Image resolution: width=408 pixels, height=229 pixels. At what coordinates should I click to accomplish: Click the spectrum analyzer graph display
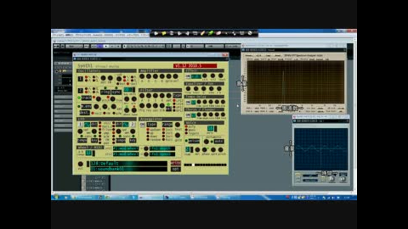point(295,82)
